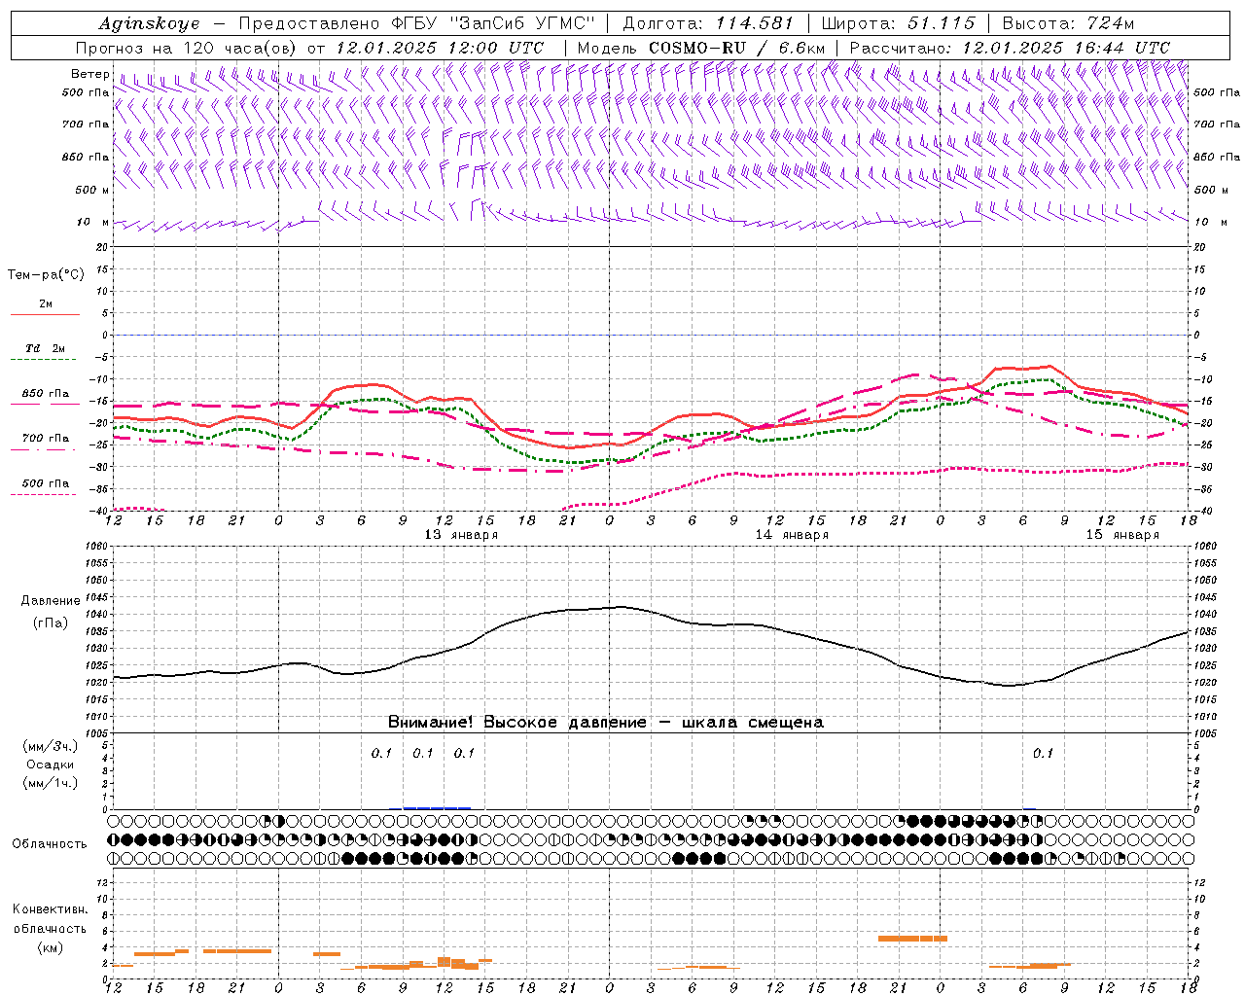Click the "Конвективн." convective cloud label

tap(50, 909)
